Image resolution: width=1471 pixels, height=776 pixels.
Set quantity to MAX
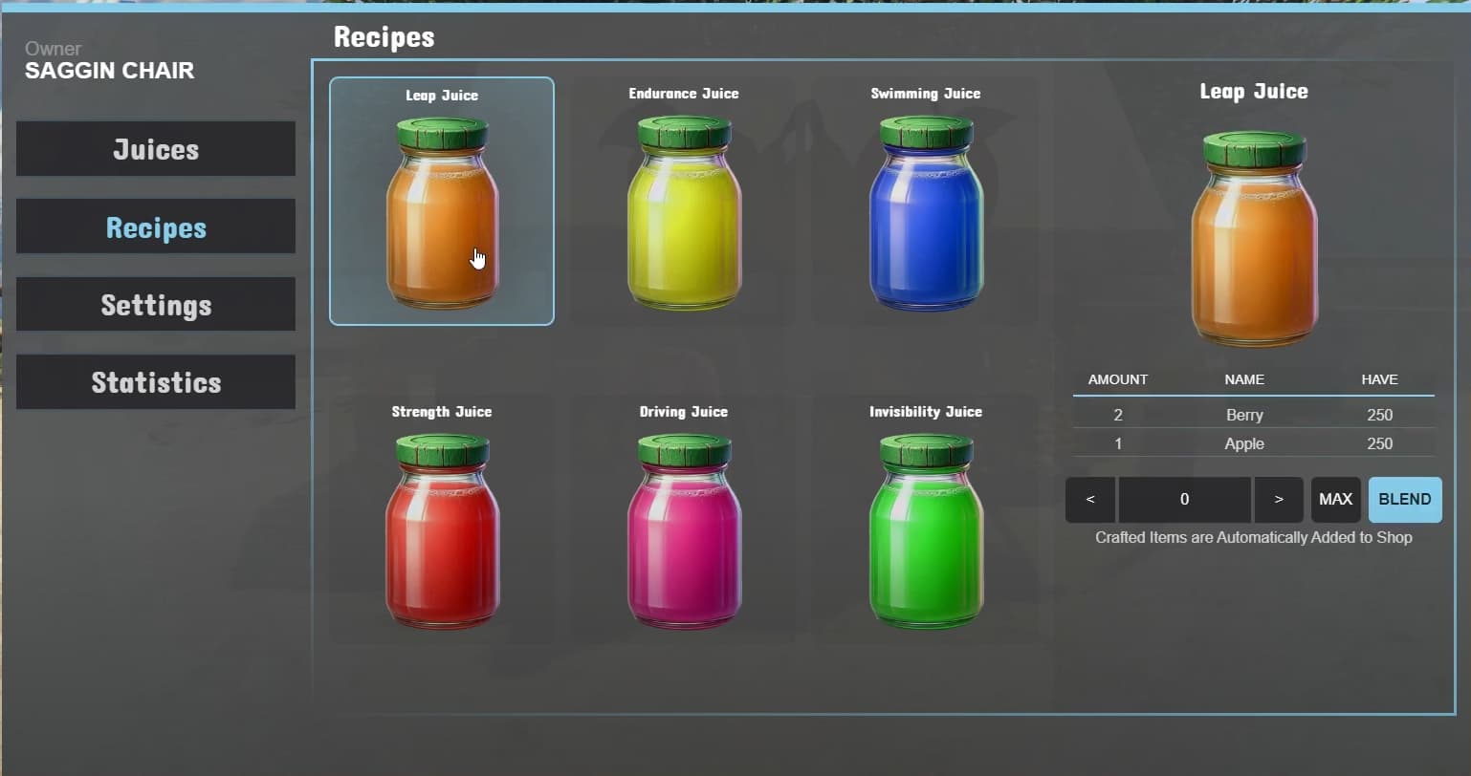tap(1335, 500)
